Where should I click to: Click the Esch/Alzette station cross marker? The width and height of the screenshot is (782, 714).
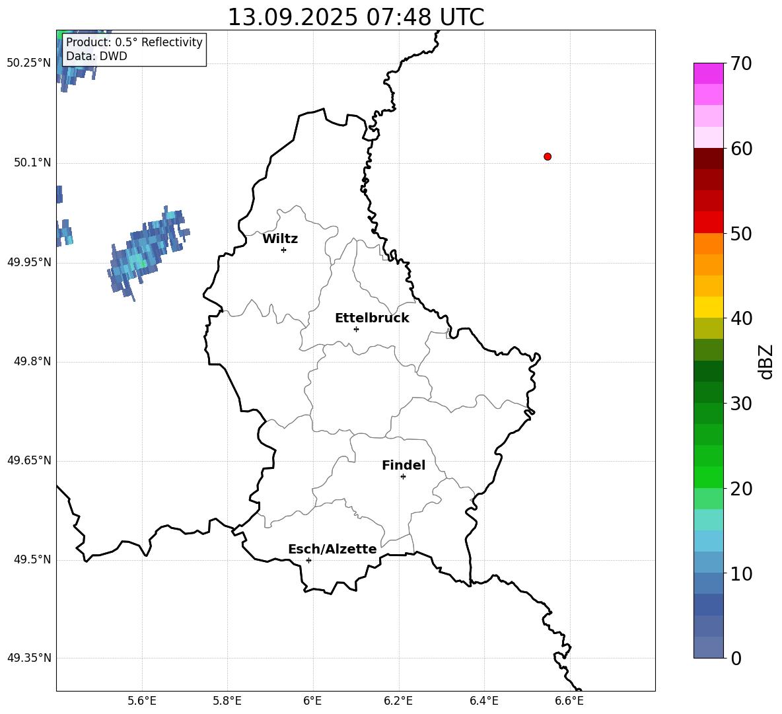coord(308,560)
